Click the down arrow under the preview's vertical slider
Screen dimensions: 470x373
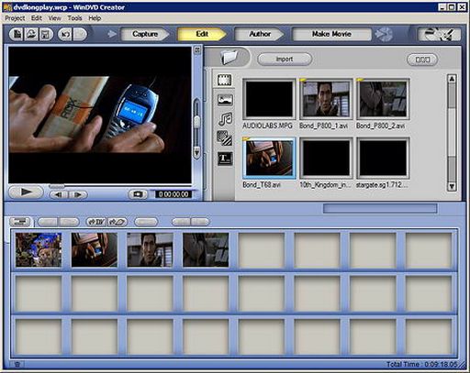(x=197, y=152)
